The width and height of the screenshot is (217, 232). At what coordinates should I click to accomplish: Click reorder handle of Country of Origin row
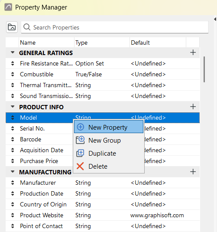tap(13, 204)
